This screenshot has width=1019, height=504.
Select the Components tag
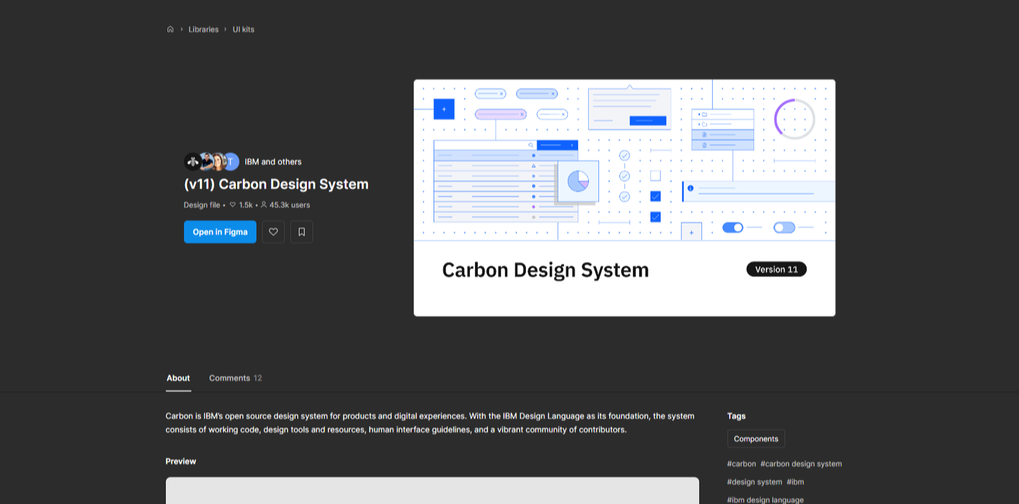coord(756,439)
